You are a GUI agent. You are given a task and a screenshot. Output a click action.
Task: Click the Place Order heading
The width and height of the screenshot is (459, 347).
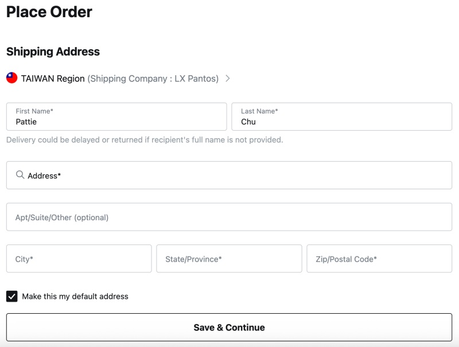(49, 11)
